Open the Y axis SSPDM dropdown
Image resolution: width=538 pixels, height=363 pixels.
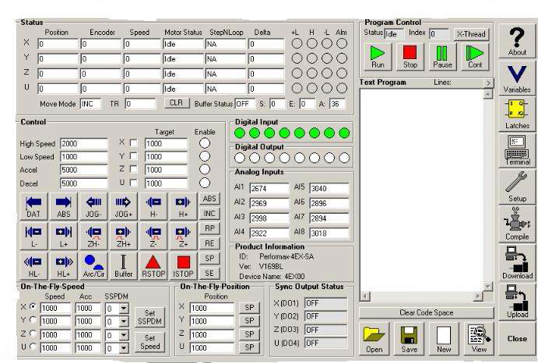coord(124,322)
